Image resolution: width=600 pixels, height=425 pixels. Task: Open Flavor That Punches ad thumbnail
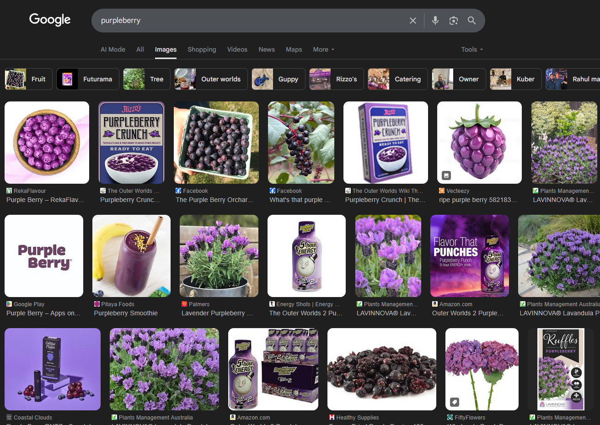pyautogui.click(x=470, y=256)
